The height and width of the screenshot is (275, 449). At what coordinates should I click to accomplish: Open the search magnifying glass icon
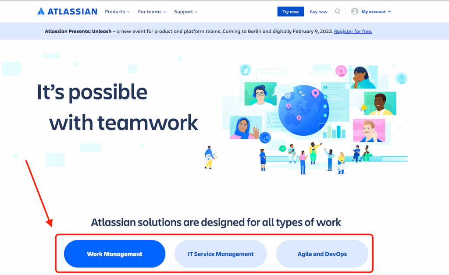pyautogui.click(x=337, y=11)
